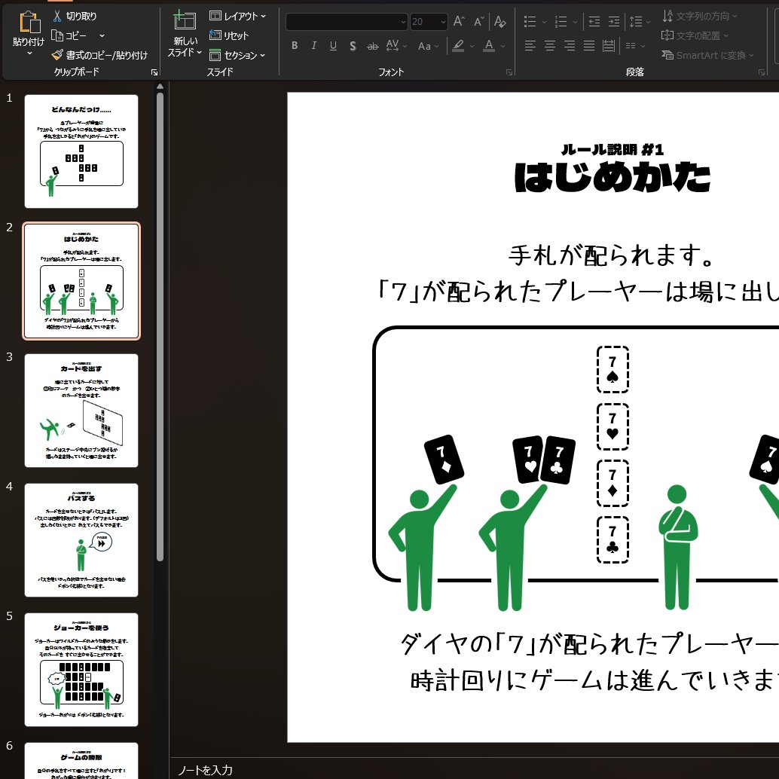Select the dashed 7 of spades card
Image resolution: width=779 pixels, height=779 pixels.
click(x=612, y=370)
